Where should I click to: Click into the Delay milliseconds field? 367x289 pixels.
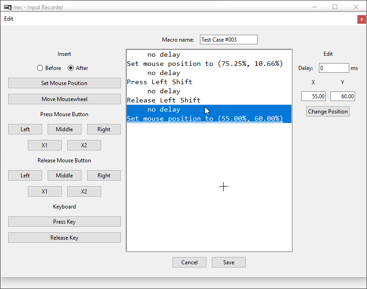click(x=334, y=68)
